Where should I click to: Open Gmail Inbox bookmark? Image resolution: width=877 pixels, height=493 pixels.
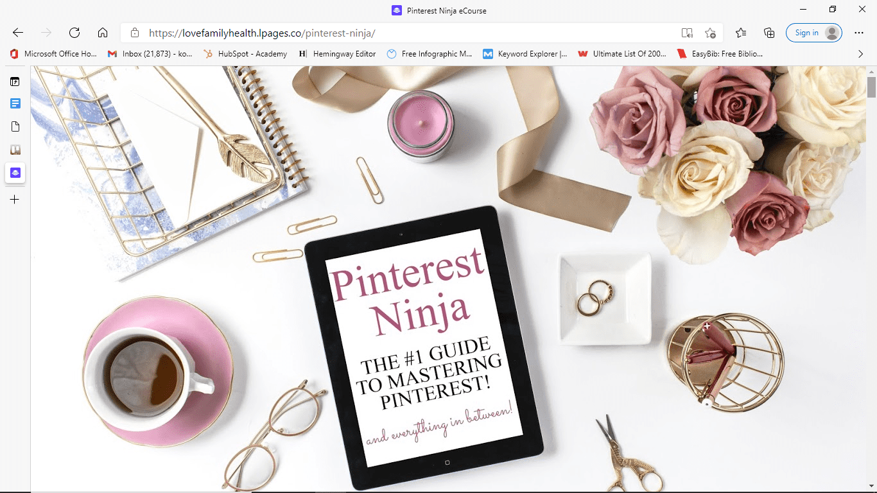click(x=150, y=54)
